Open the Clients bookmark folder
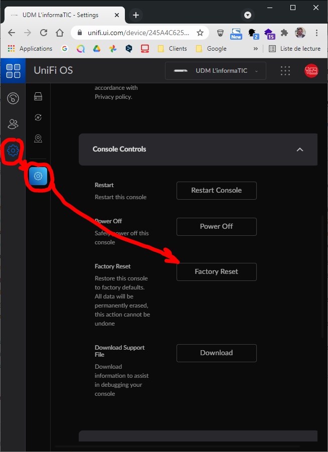This screenshot has width=328, height=452. point(172,49)
